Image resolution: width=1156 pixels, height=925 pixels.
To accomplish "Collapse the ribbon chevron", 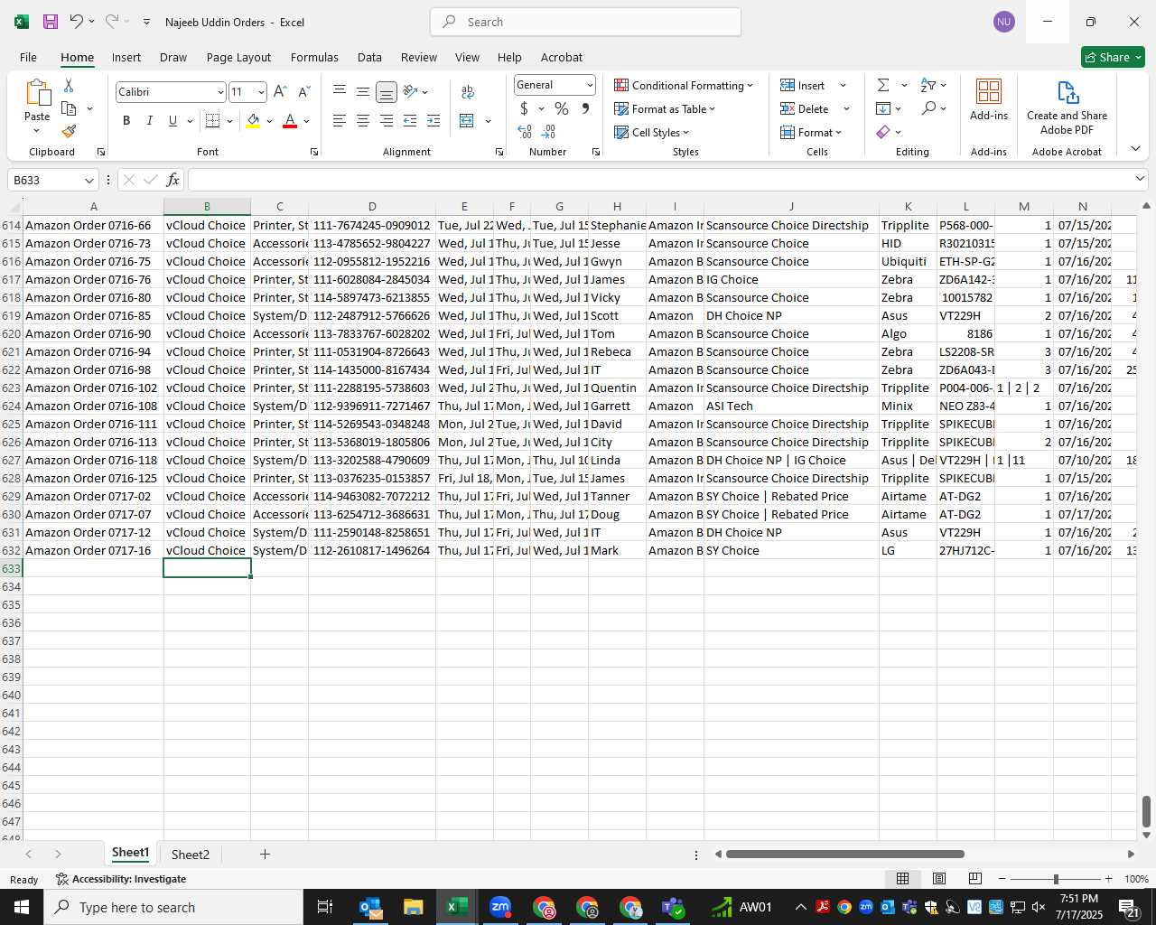I will 1135,149.
